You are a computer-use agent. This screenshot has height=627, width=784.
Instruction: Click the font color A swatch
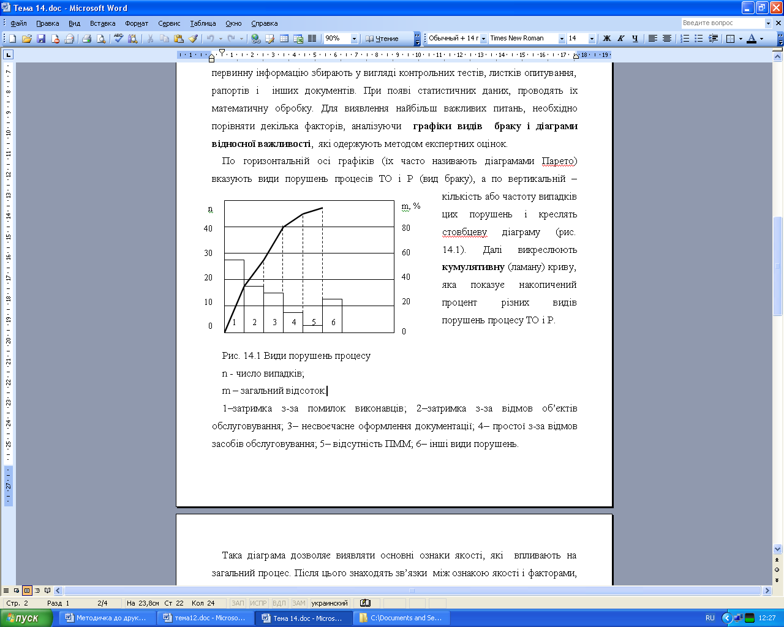click(x=752, y=39)
